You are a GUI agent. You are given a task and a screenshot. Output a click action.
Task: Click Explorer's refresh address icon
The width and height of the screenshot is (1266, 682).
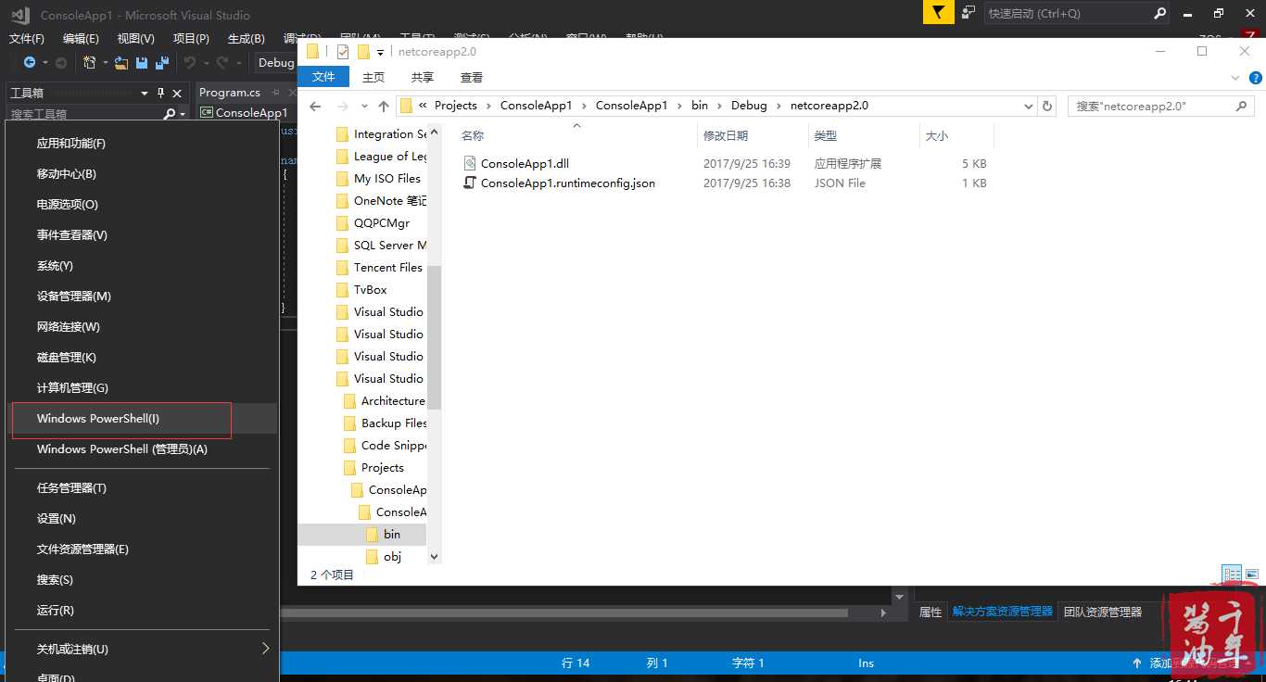point(1047,106)
